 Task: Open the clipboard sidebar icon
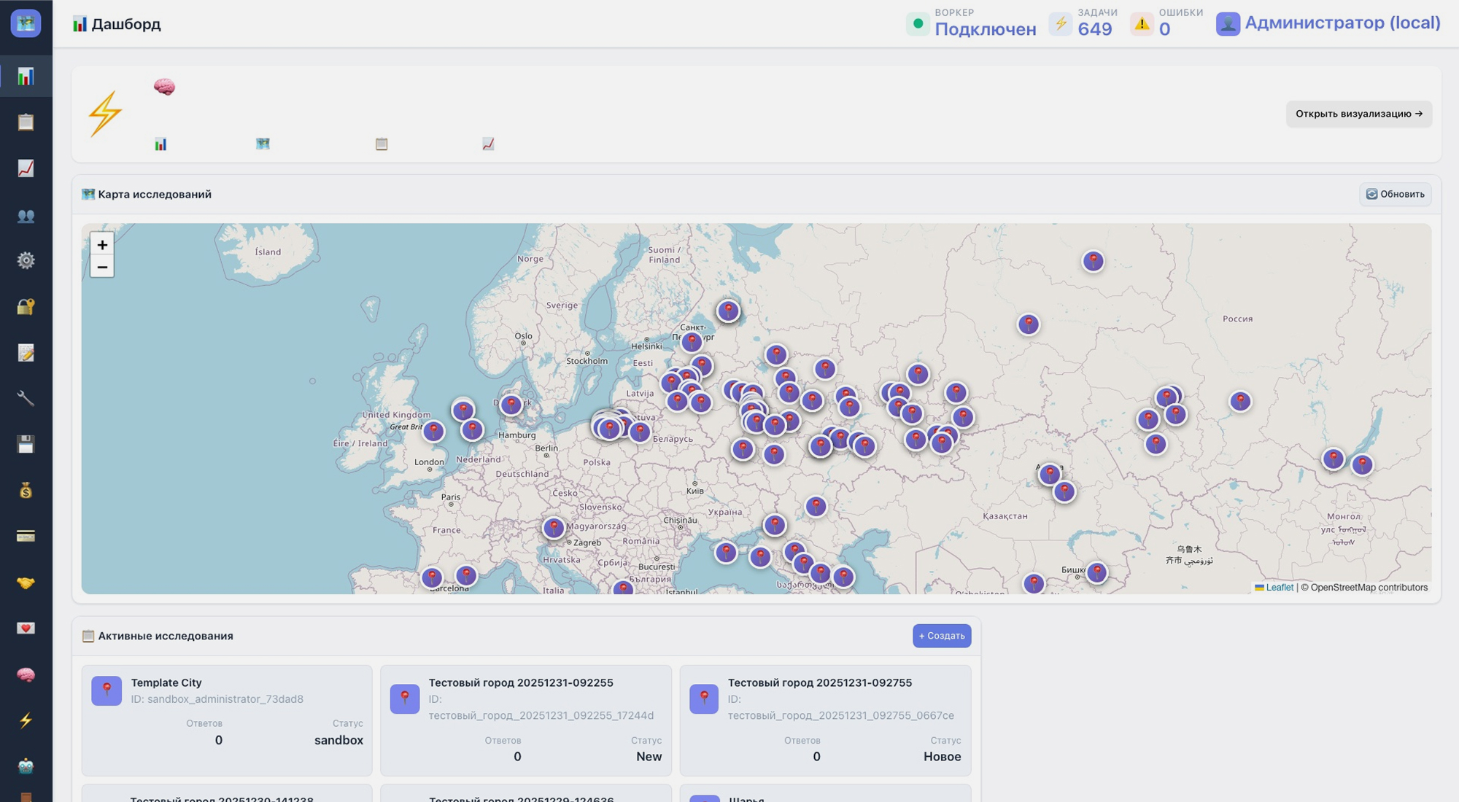tap(26, 122)
